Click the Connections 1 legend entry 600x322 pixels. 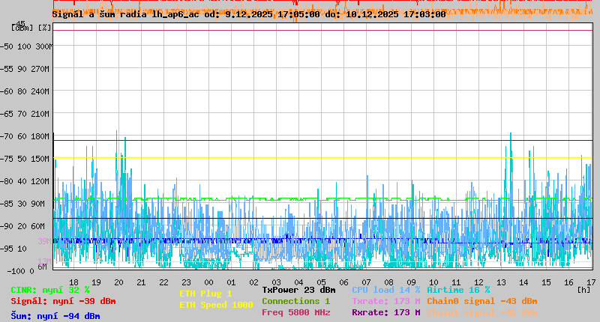coord(295,301)
